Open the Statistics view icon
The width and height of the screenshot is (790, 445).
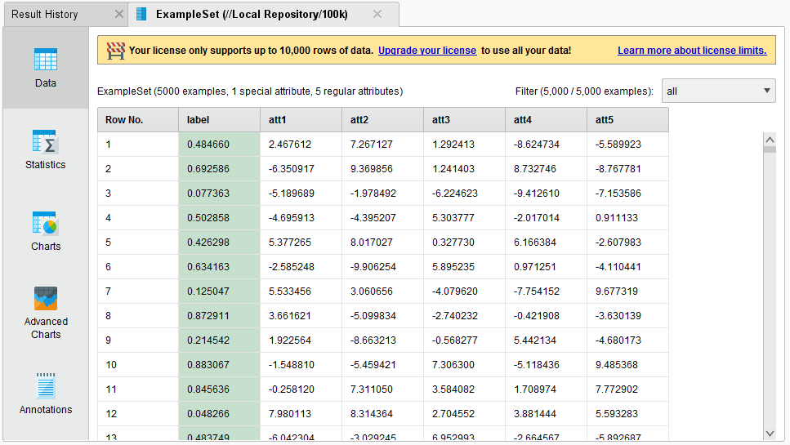pos(46,142)
